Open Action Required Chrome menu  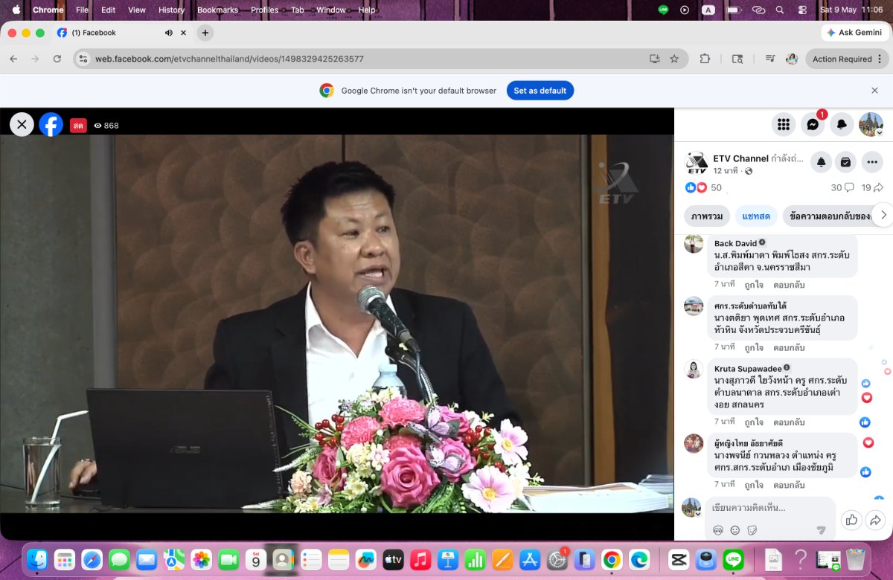(x=848, y=59)
